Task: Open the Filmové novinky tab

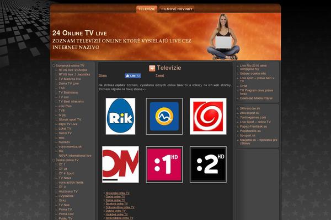Action: click(x=177, y=9)
